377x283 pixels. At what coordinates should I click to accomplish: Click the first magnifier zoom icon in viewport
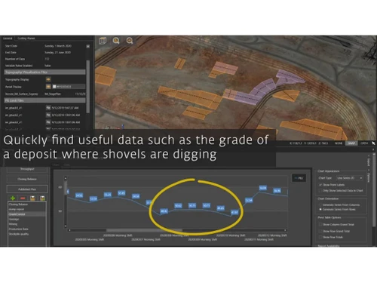[116, 41]
